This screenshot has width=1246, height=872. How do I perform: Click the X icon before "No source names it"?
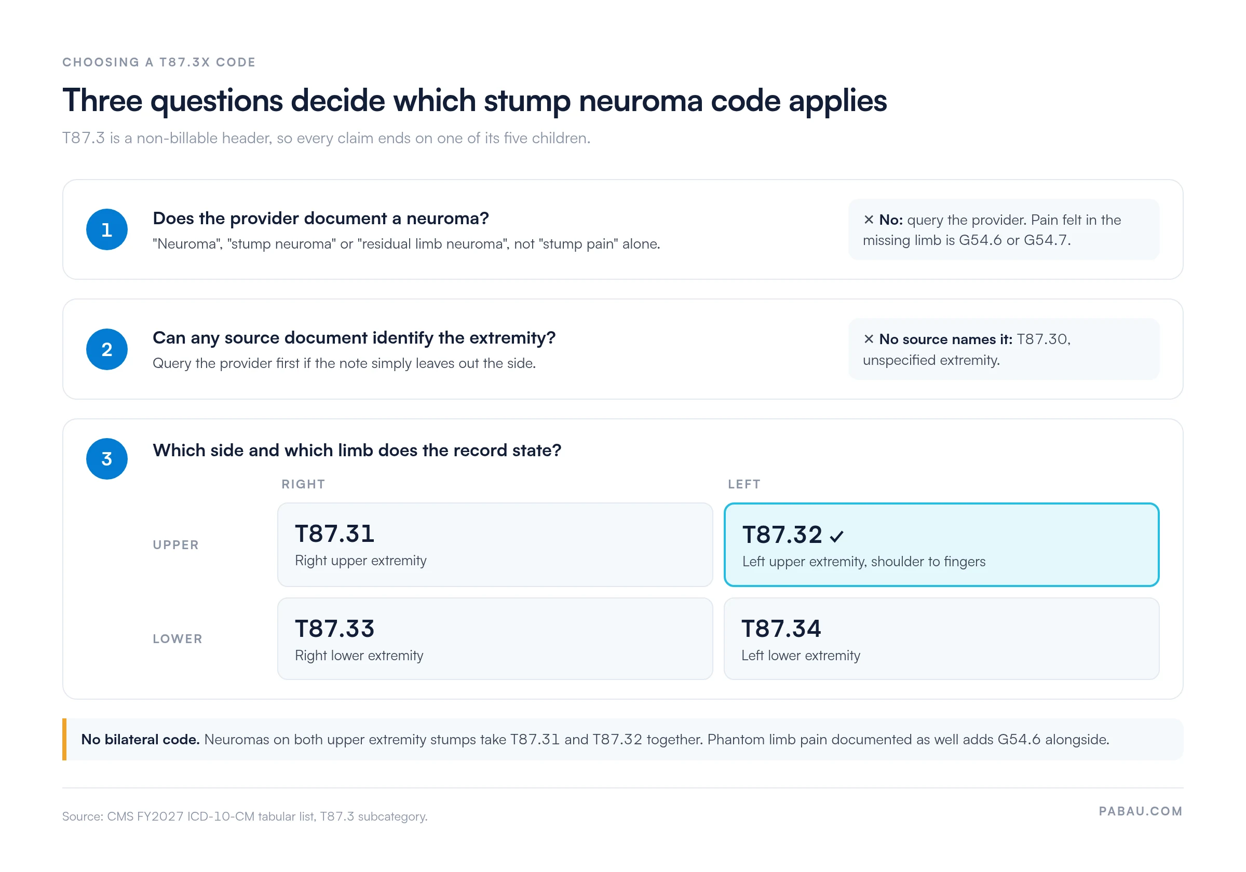click(x=868, y=339)
